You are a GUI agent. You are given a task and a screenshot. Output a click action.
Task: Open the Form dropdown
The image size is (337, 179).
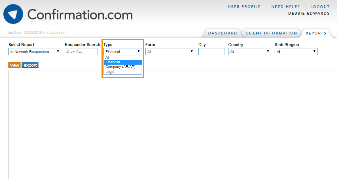pyautogui.click(x=170, y=52)
